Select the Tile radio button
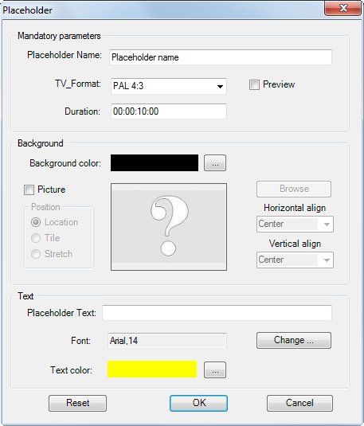 [x=36, y=238]
